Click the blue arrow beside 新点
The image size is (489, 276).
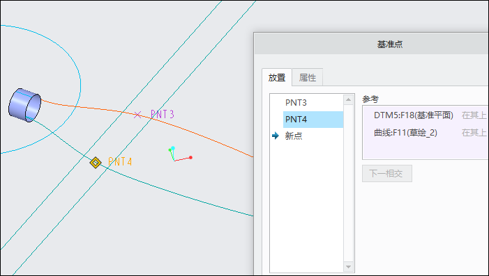pyautogui.click(x=276, y=136)
